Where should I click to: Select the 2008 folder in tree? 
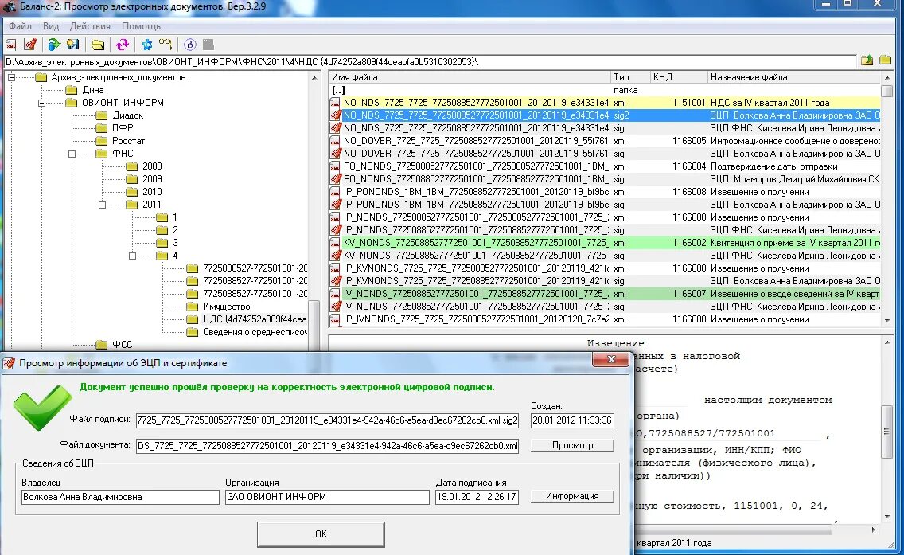tap(152, 166)
